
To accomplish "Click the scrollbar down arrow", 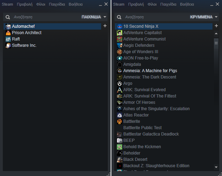I will pos(216,167).
